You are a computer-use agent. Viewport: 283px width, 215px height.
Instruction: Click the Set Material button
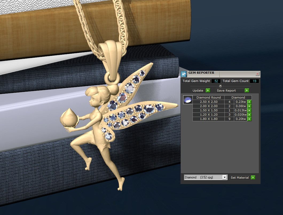(x=240, y=177)
